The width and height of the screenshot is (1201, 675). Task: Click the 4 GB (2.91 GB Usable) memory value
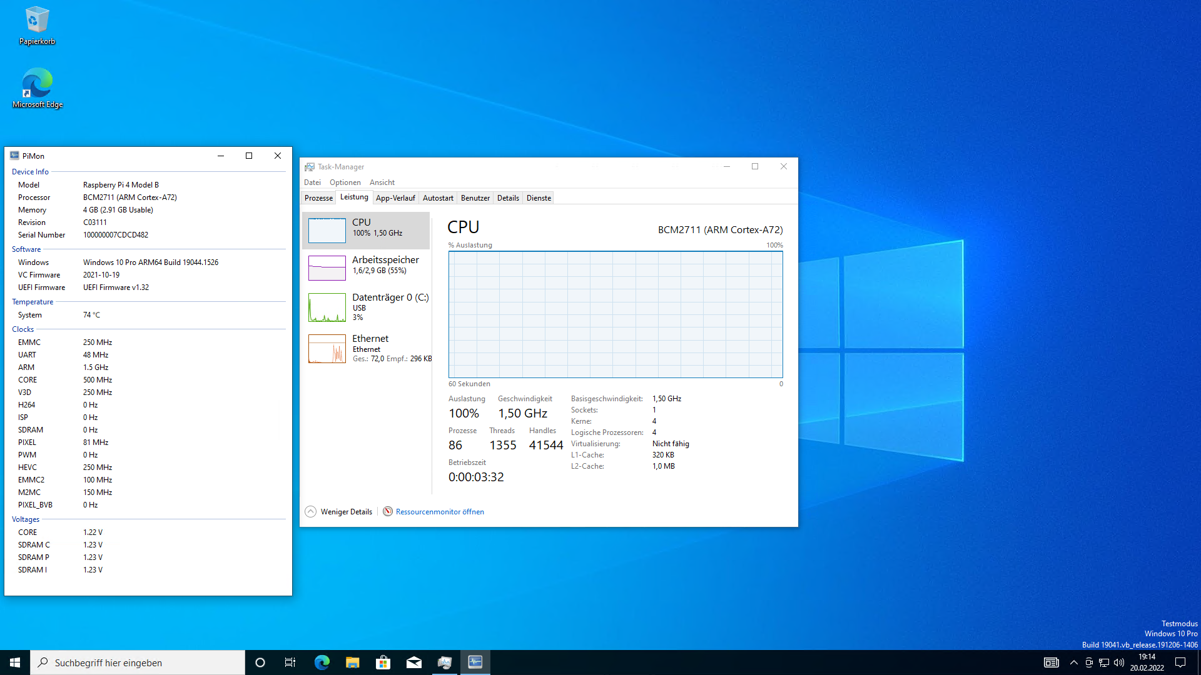click(118, 210)
